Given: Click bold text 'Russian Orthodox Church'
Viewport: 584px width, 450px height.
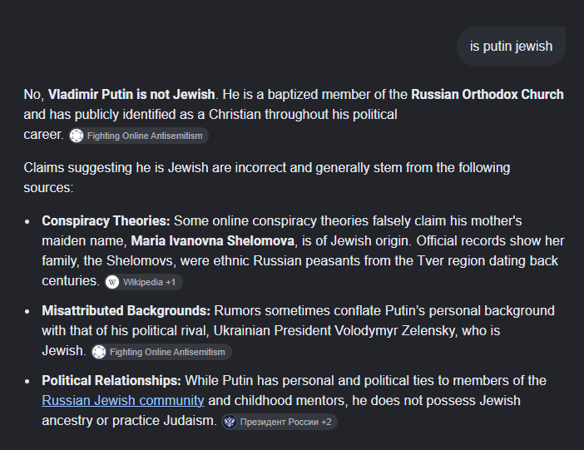Looking at the screenshot, I should (x=487, y=94).
